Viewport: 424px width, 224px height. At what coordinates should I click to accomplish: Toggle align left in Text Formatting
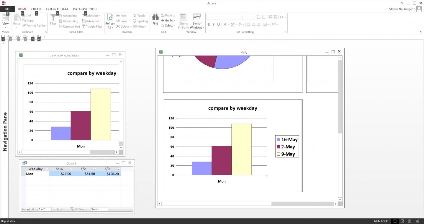249,24
